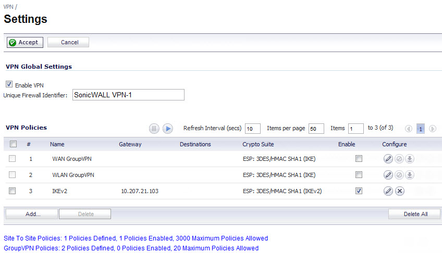Go to the previous page arrow
Viewport: 442px width, 253px height.
click(408, 129)
